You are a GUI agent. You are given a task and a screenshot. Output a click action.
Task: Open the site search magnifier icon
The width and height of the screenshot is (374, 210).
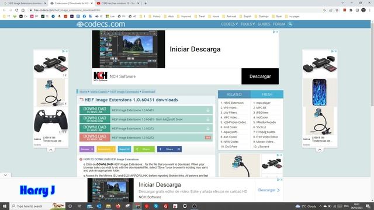pos(290,24)
